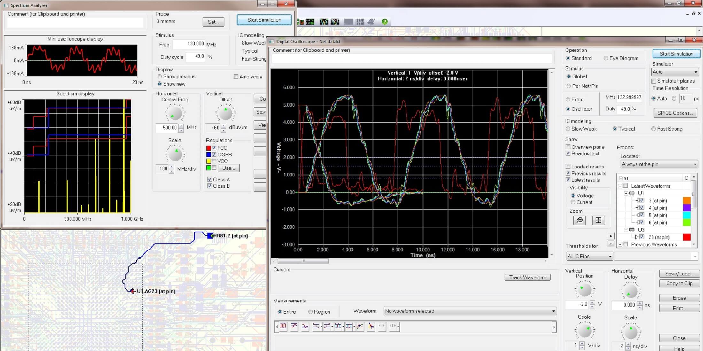Click the overshoot measurement icon
This screenshot has width=703, height=351.
click(x=294, y=326)
